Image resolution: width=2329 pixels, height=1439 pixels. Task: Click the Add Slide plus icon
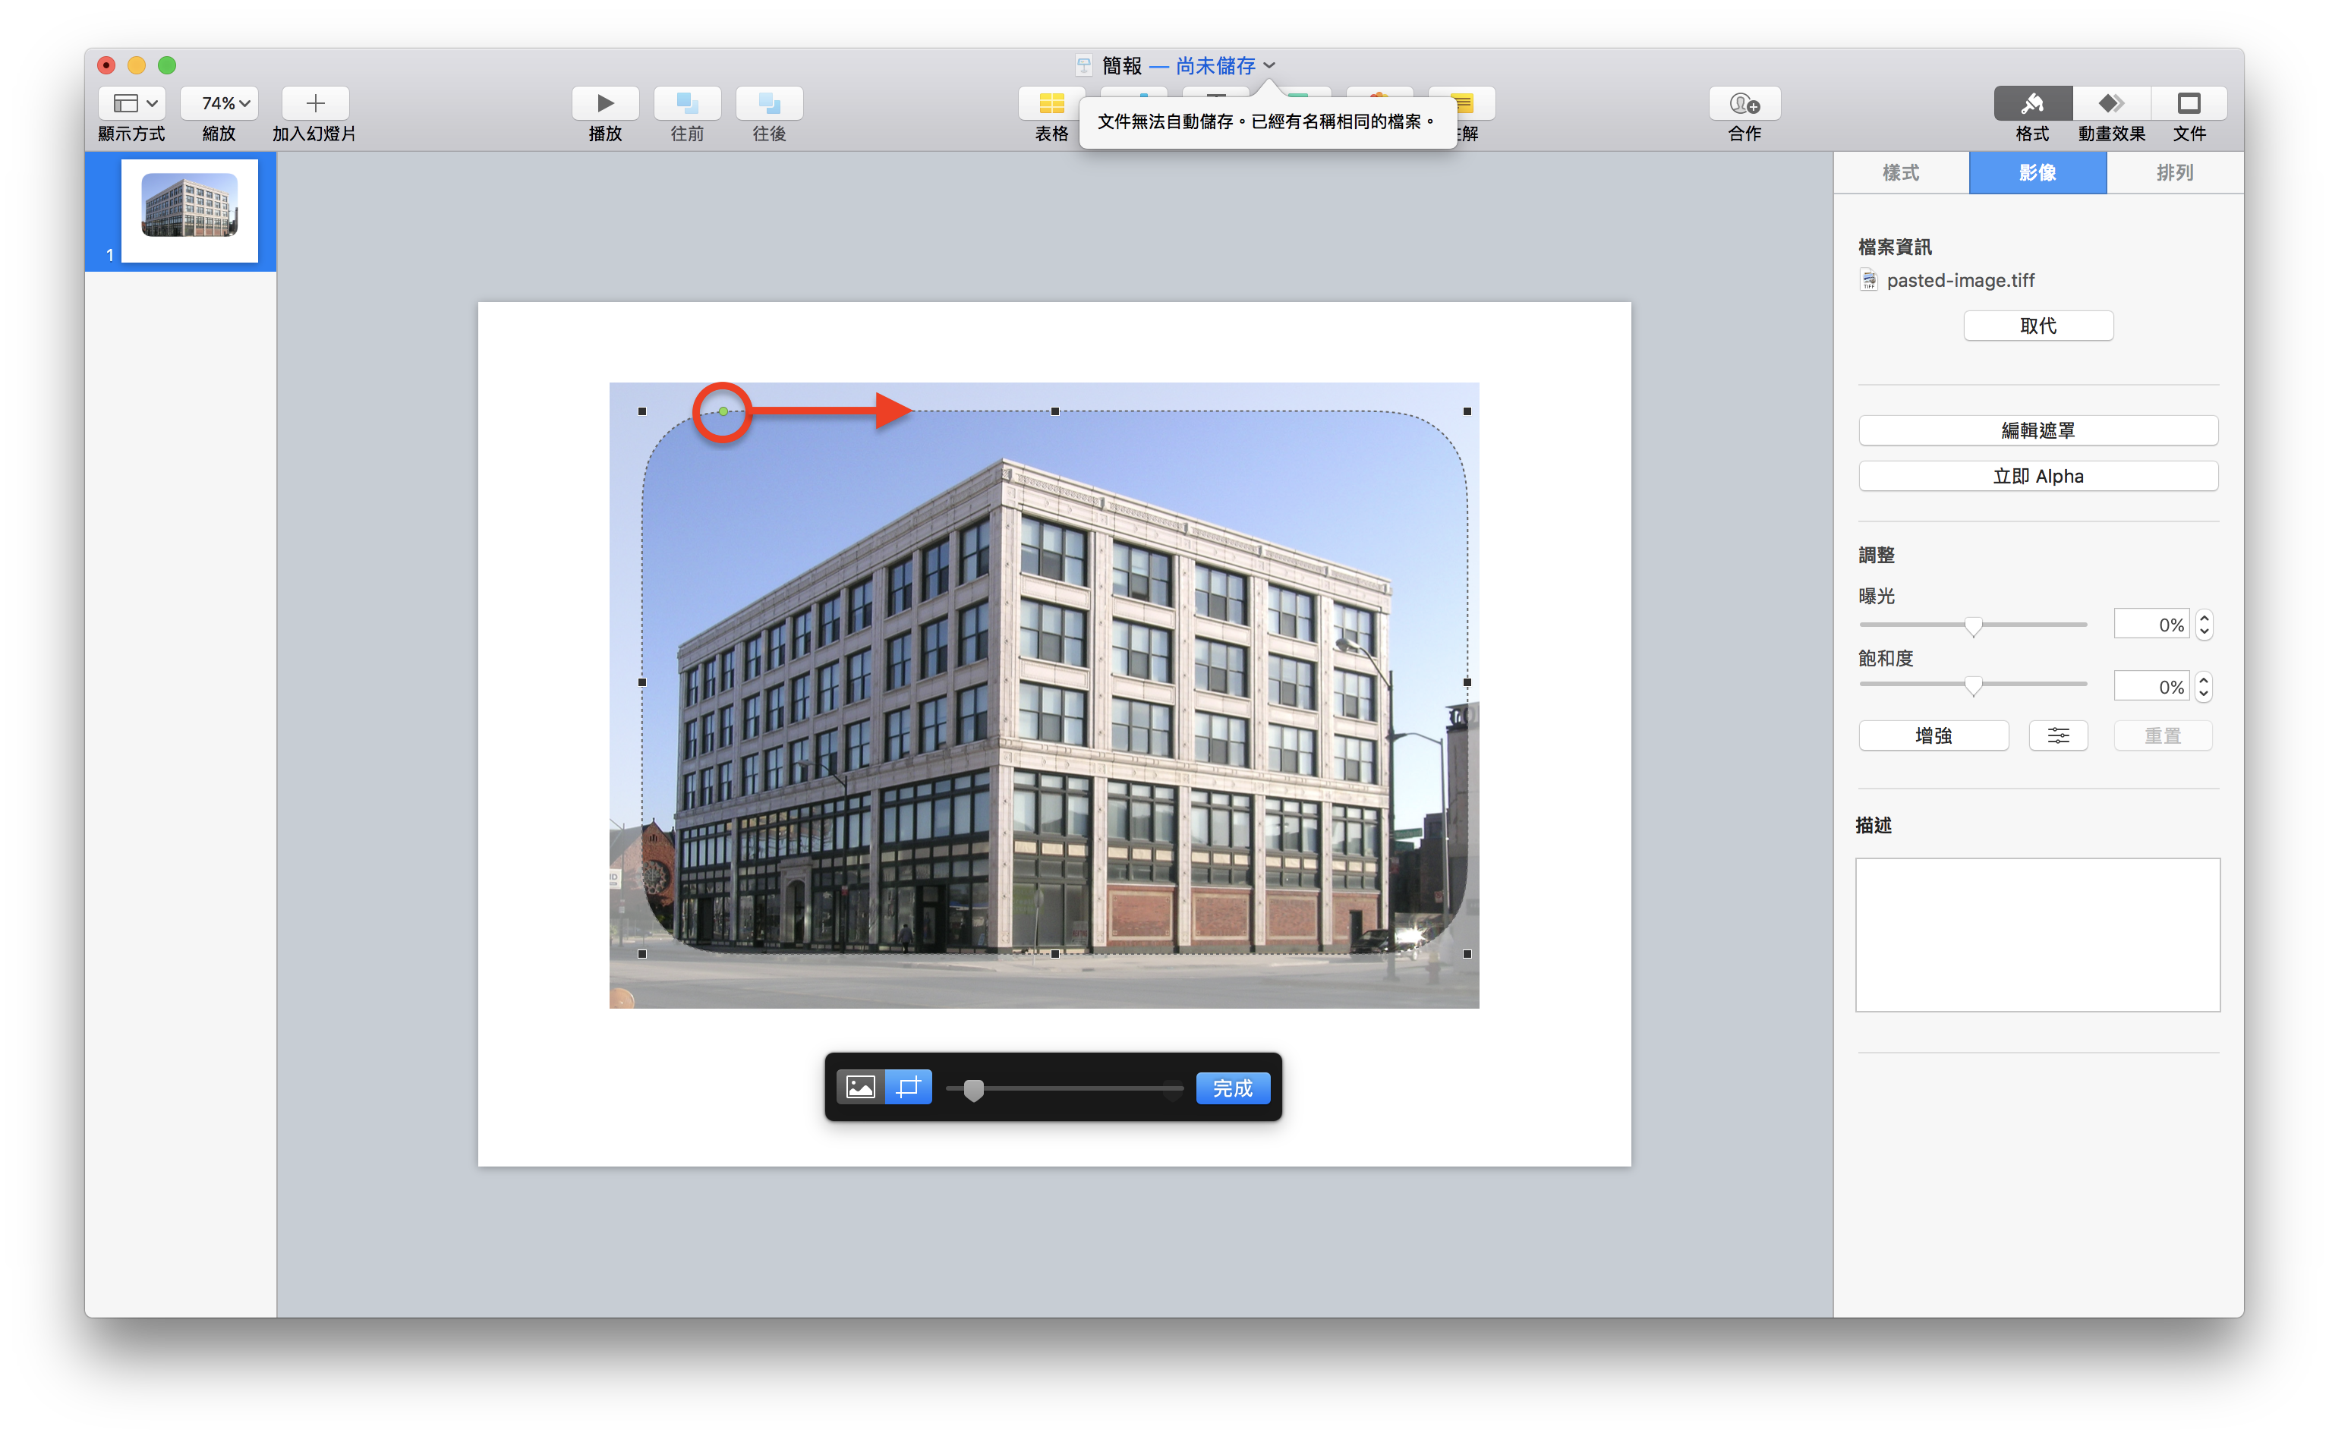315,102
